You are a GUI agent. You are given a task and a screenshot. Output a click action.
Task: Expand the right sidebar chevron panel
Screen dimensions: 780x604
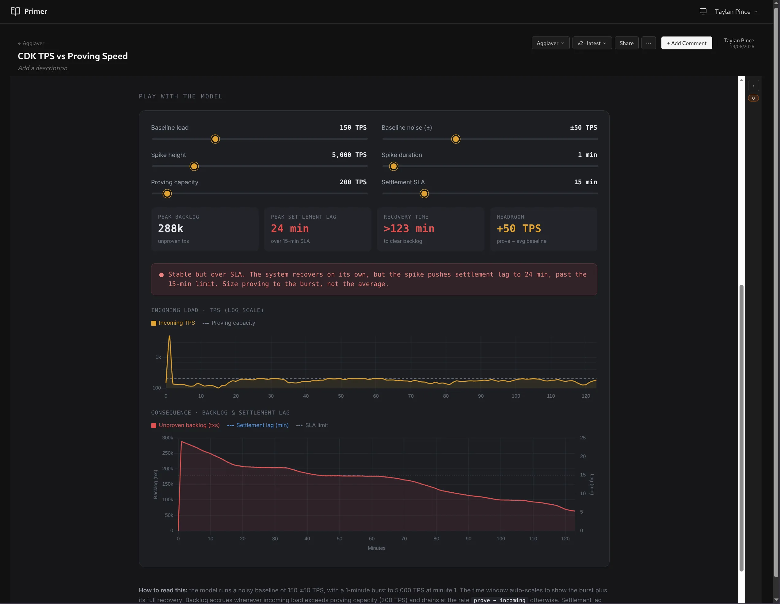coord(753,86)
